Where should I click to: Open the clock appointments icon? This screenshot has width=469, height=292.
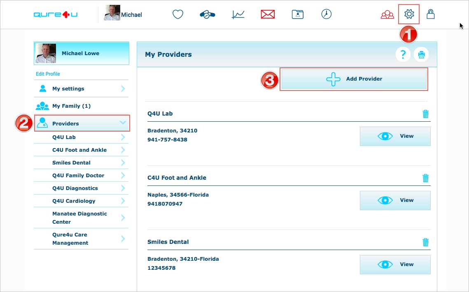point(327,14)
